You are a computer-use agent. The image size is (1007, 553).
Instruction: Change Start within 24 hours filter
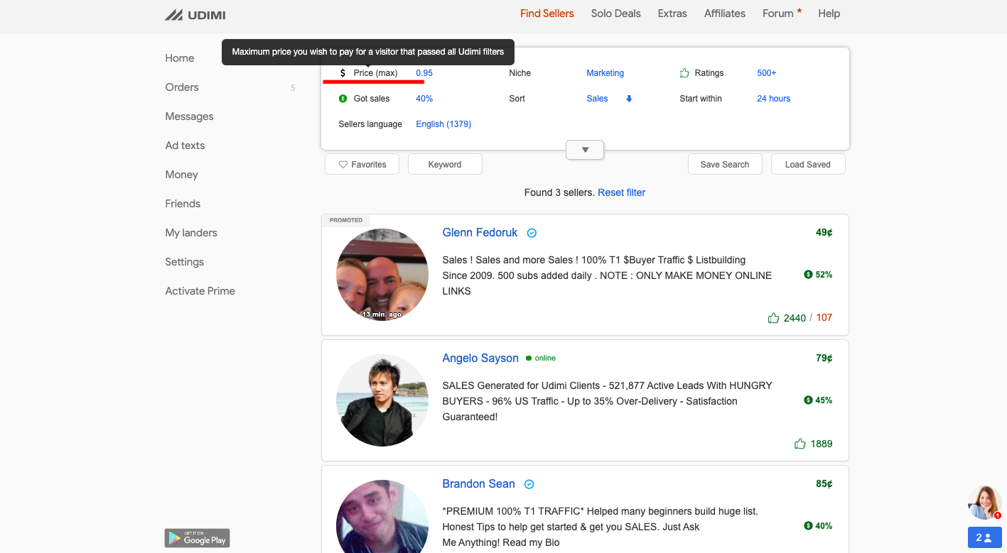773,99
